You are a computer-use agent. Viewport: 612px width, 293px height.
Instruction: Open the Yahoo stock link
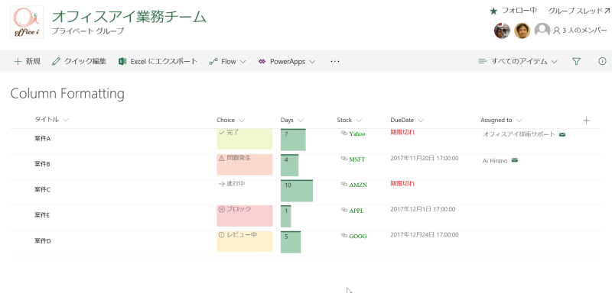pos(357,134)
